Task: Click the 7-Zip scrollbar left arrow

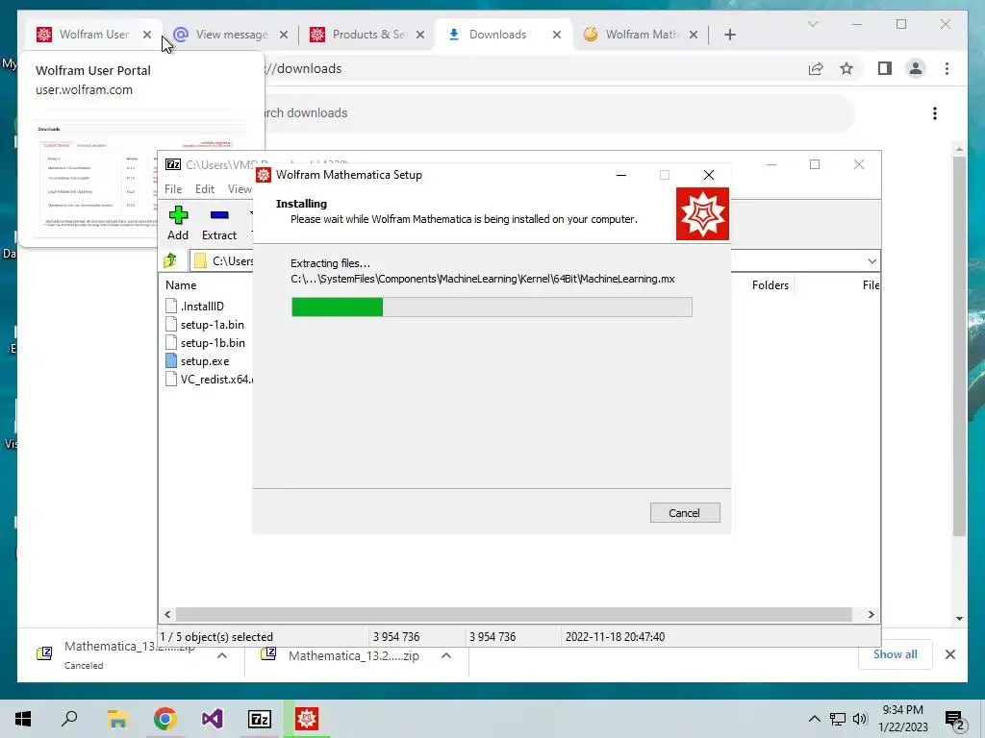Action: tap(167, 614)
